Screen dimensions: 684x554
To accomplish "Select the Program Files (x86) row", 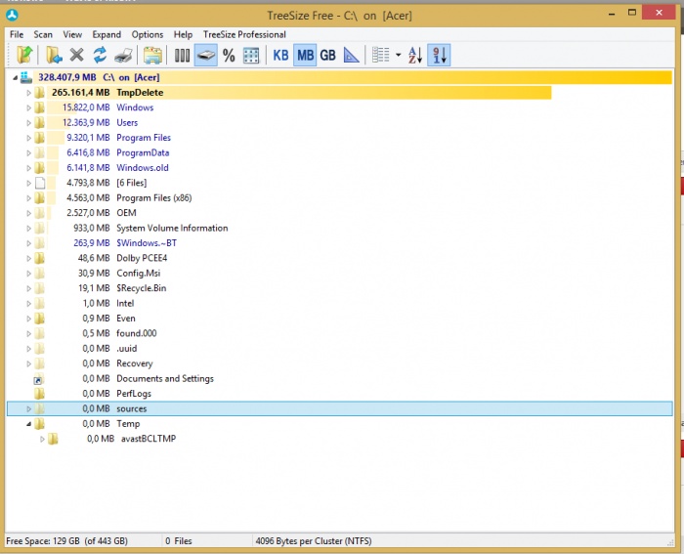I will (x=340, y=198).
